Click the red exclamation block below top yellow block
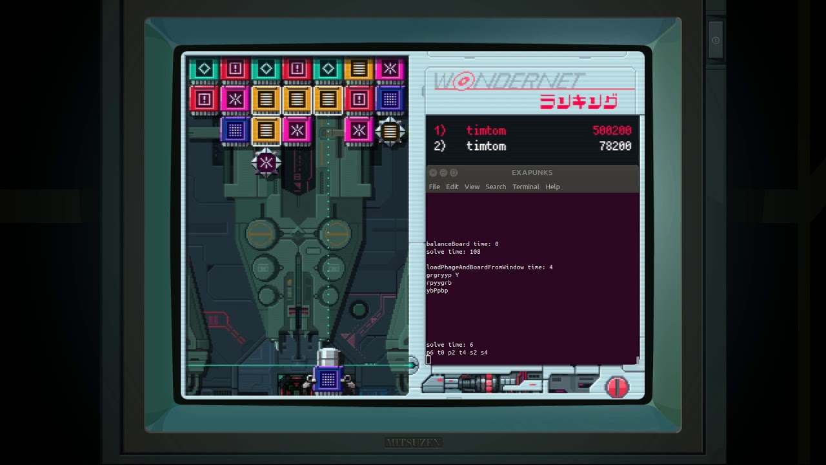Image resolution: width=826 pixels, height=465 pixels. pyautogui.click(x=359, y=99)
